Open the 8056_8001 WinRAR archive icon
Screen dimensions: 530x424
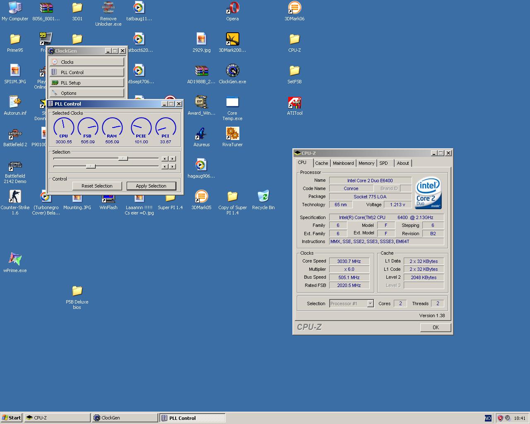tap(46, 11)
